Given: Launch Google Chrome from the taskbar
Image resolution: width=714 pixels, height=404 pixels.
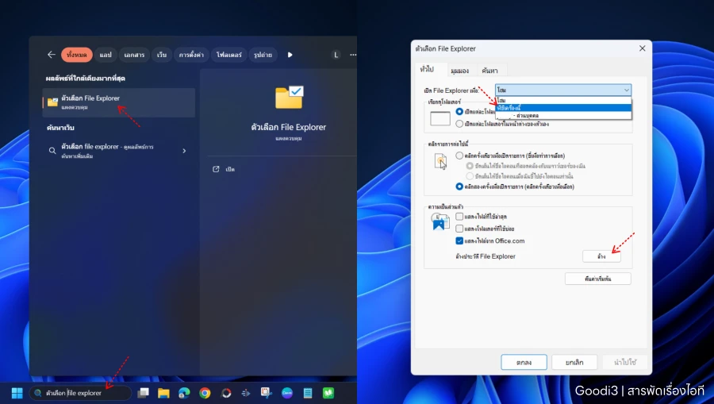Looking at the screenshot, I should point(205,393).
